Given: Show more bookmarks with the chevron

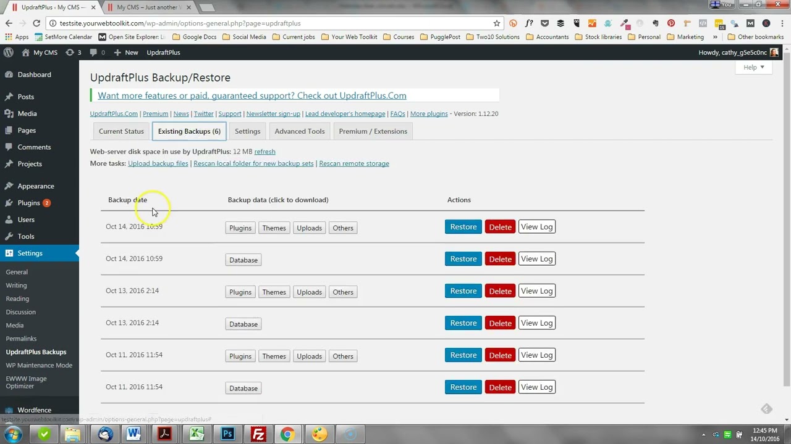Looking at the screenshot, I should (x=715, y=37).
